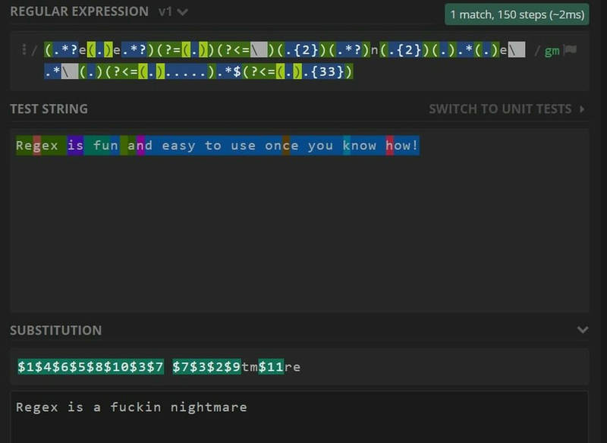607x443 pixels.
Task: Open the regex flags menu via flag icon
Action: (x=571, y=50)
